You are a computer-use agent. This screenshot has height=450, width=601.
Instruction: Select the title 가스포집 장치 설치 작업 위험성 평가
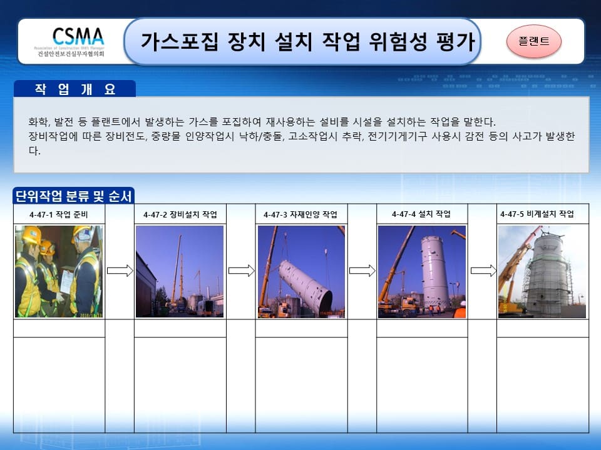click(x=308, y=41)
